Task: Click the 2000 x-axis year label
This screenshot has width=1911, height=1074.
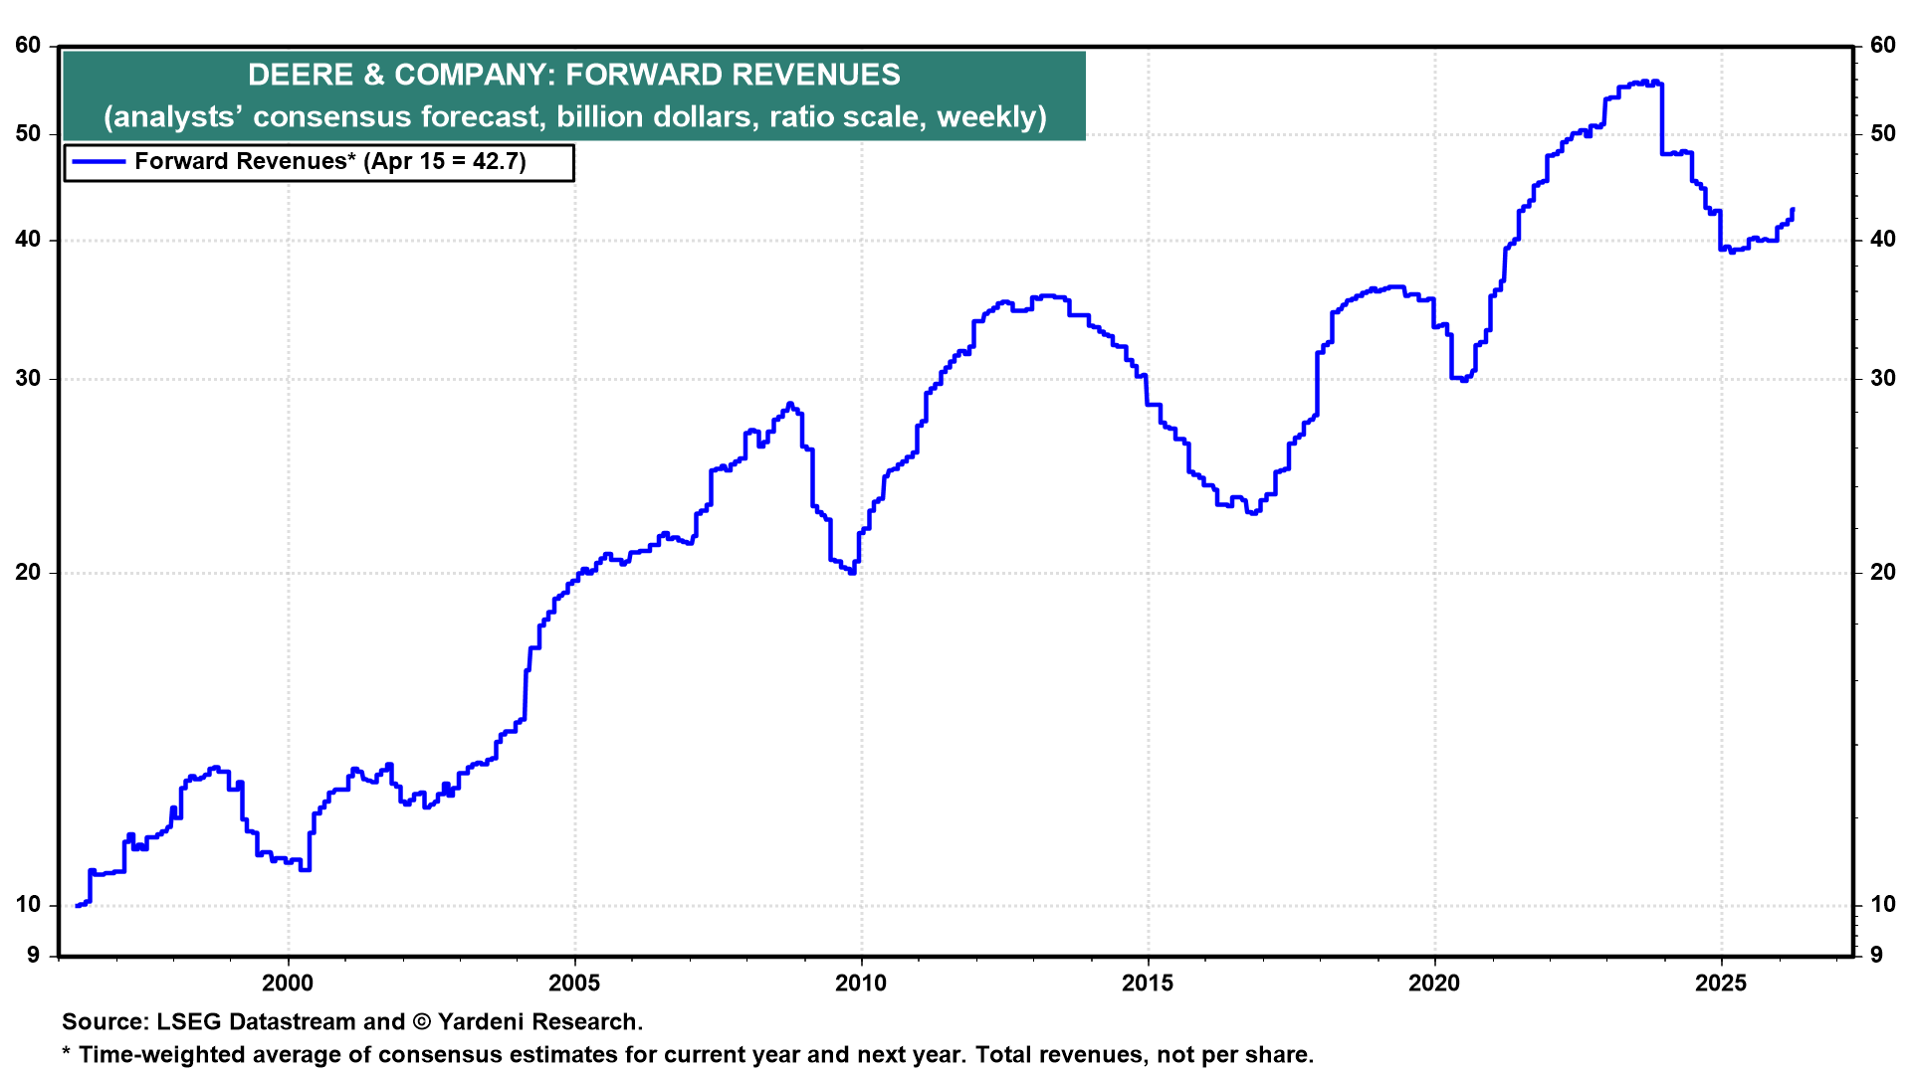Action: point(287,984)
